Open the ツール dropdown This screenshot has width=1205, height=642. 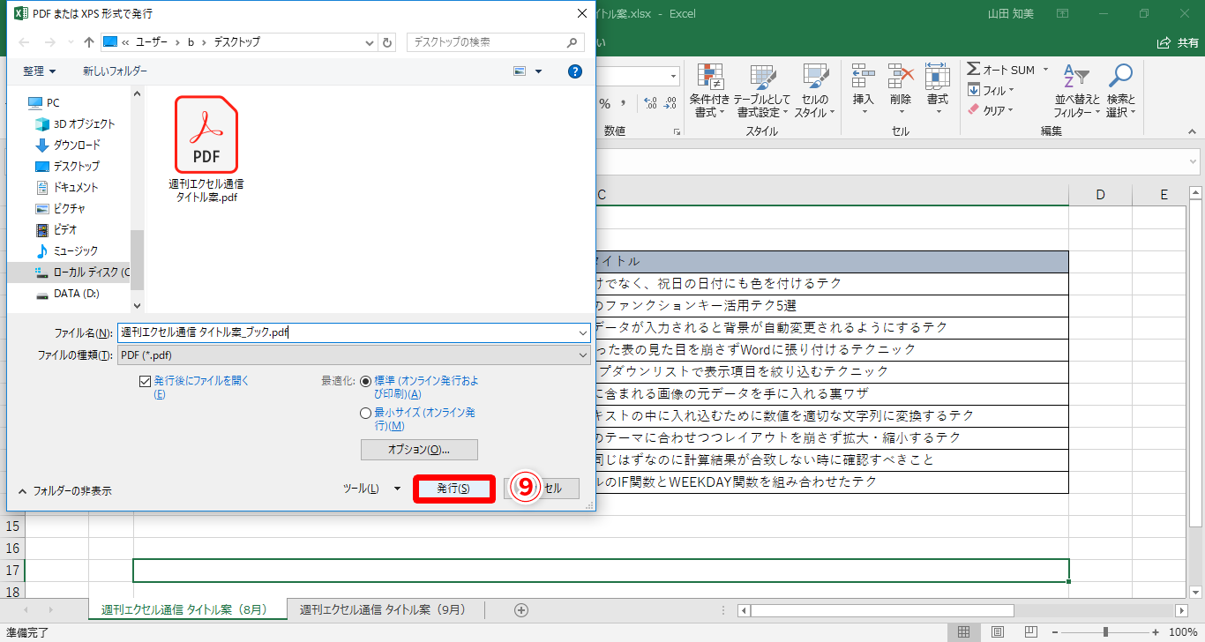click(371, 489)
